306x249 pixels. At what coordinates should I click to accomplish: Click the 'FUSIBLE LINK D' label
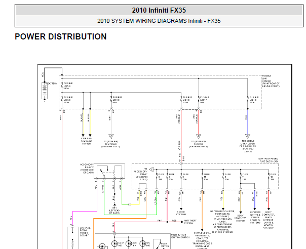pos(117,100)
